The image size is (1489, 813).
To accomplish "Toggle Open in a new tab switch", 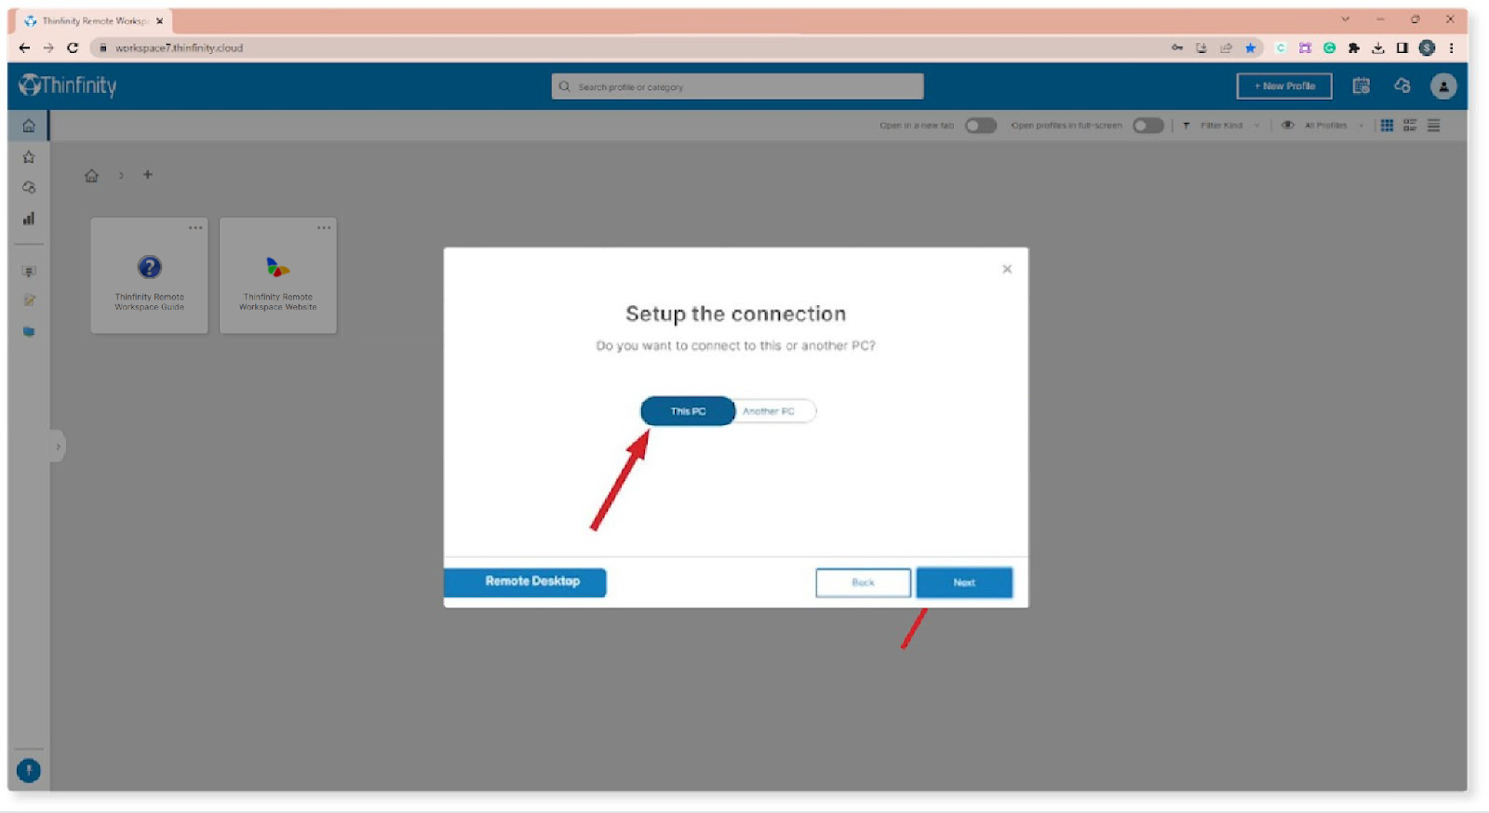I will [x=981, y=126].
